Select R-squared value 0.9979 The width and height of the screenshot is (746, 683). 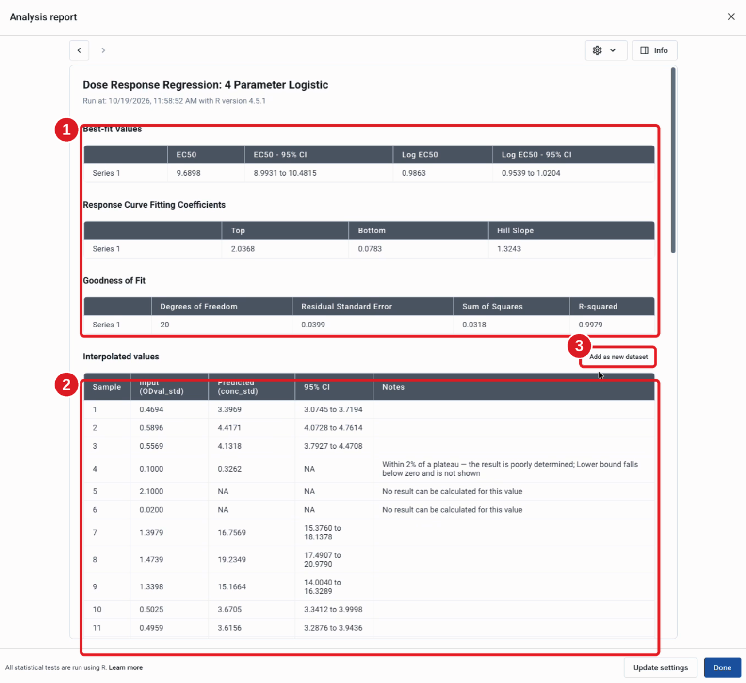tap(590, 325)
